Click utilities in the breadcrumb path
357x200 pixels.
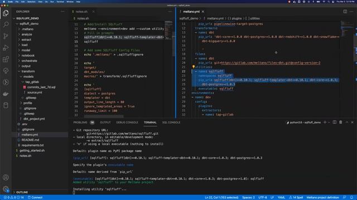coord(255,18)
